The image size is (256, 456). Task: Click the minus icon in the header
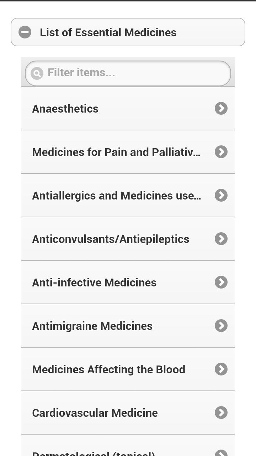(x=25, y=32)
